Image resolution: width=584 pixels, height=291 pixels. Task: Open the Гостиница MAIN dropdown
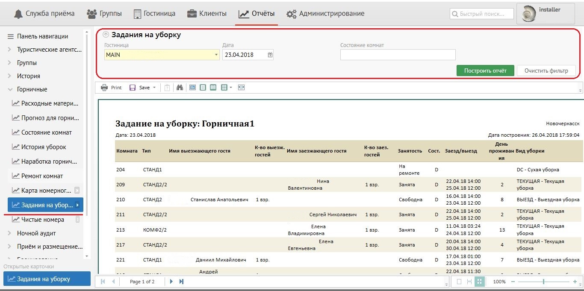tap(216, 55)
